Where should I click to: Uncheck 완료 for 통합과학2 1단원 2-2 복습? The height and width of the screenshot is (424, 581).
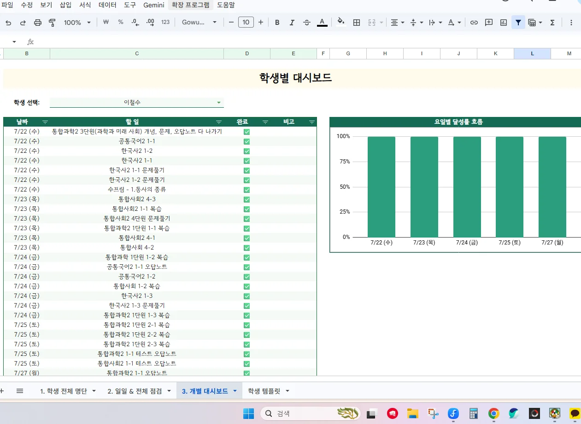tap(246, 335)
